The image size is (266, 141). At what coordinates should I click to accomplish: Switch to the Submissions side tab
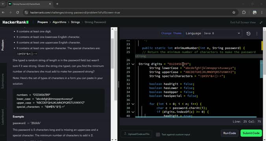[3, 81]
